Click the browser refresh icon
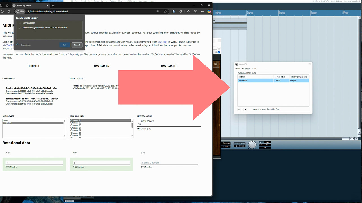This screenshot has height=203, width=362. pos(3,12)
